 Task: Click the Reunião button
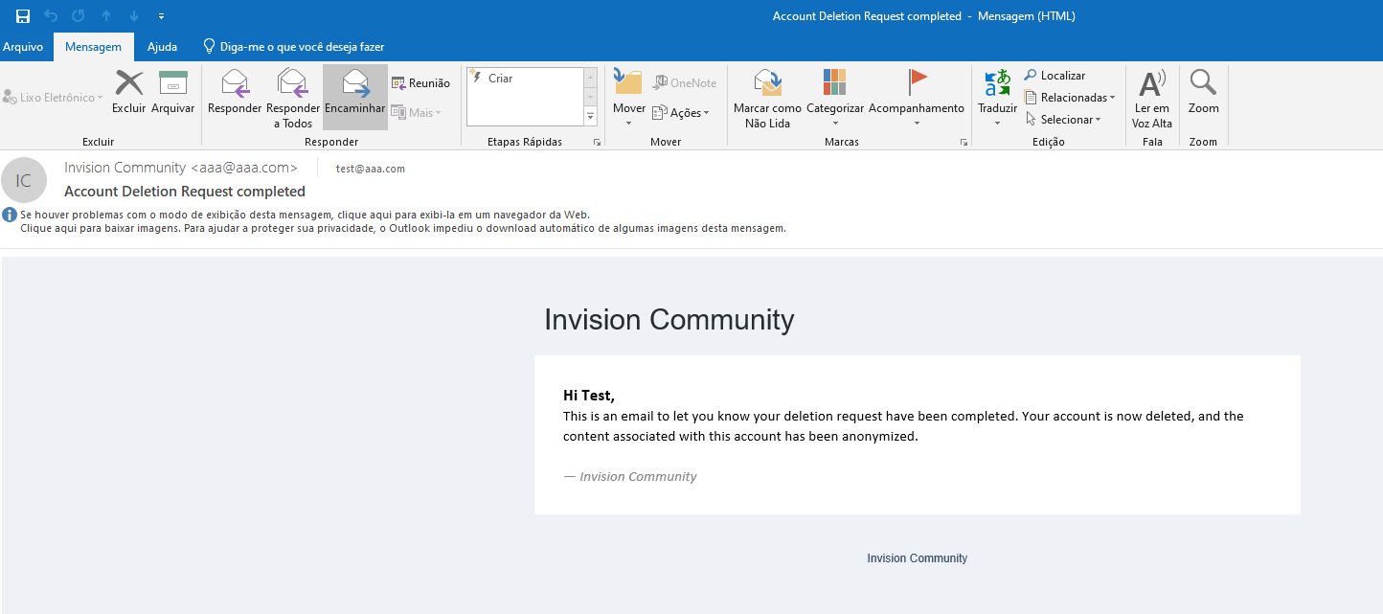(420, 83)
